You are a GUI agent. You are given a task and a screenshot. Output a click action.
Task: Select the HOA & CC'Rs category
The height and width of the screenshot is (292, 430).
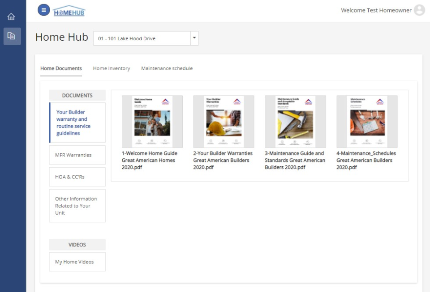76,177
